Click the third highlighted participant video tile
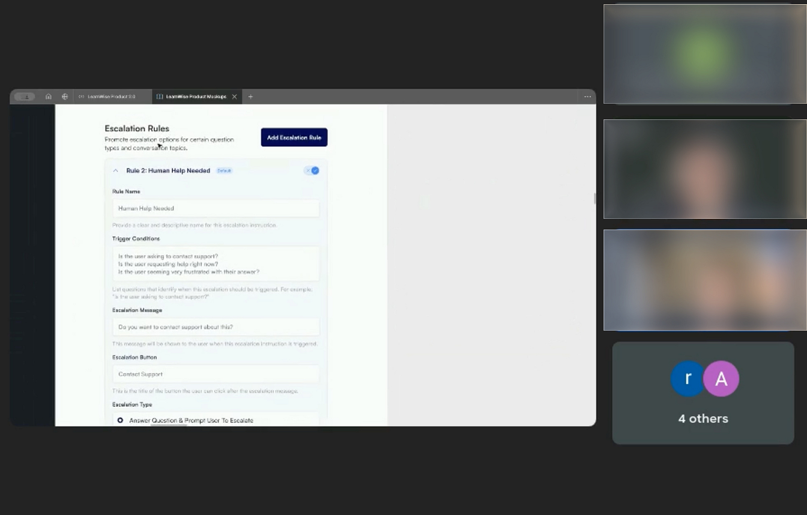The image size is (807, 515). click(705, 280)
